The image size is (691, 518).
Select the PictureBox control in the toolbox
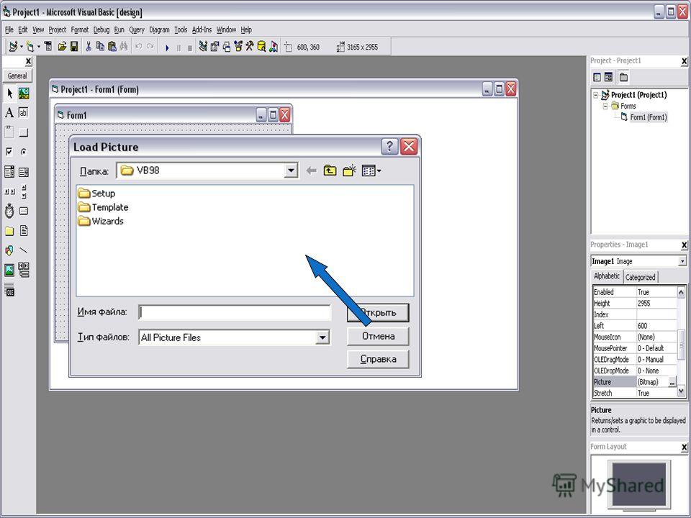click(x=24, y=93)
